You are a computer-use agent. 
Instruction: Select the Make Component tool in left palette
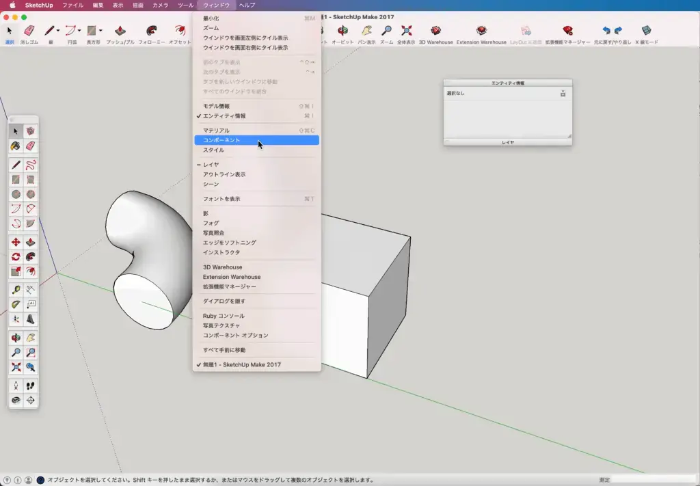pos(30,131)
